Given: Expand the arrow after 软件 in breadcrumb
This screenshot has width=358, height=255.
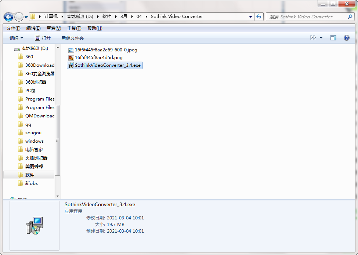Looking at the screenshot, I should click(116, 17).
